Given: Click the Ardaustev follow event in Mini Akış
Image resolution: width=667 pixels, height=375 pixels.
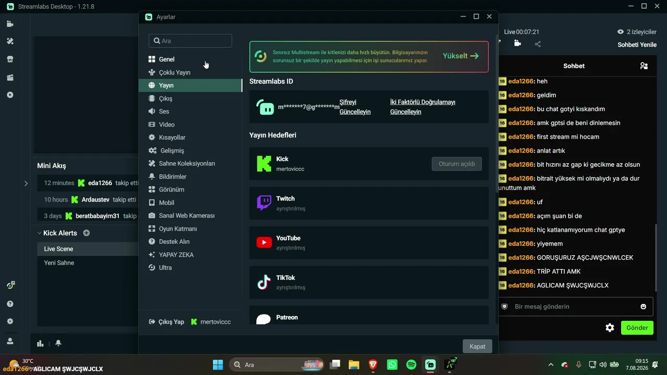Looking at the screenshot, I should click(88, 199).
